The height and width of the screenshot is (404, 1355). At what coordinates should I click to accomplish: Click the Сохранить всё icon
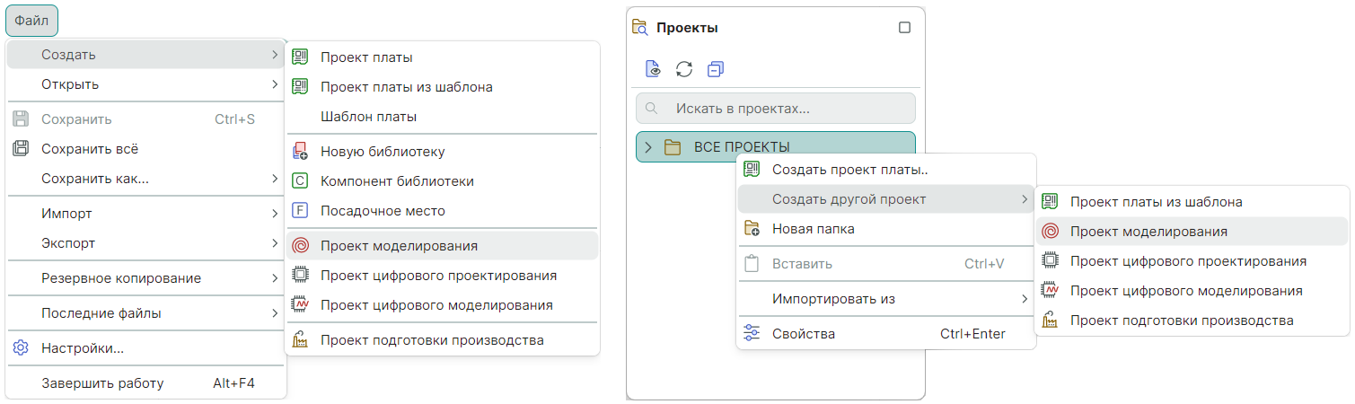(x=21, y=149)
